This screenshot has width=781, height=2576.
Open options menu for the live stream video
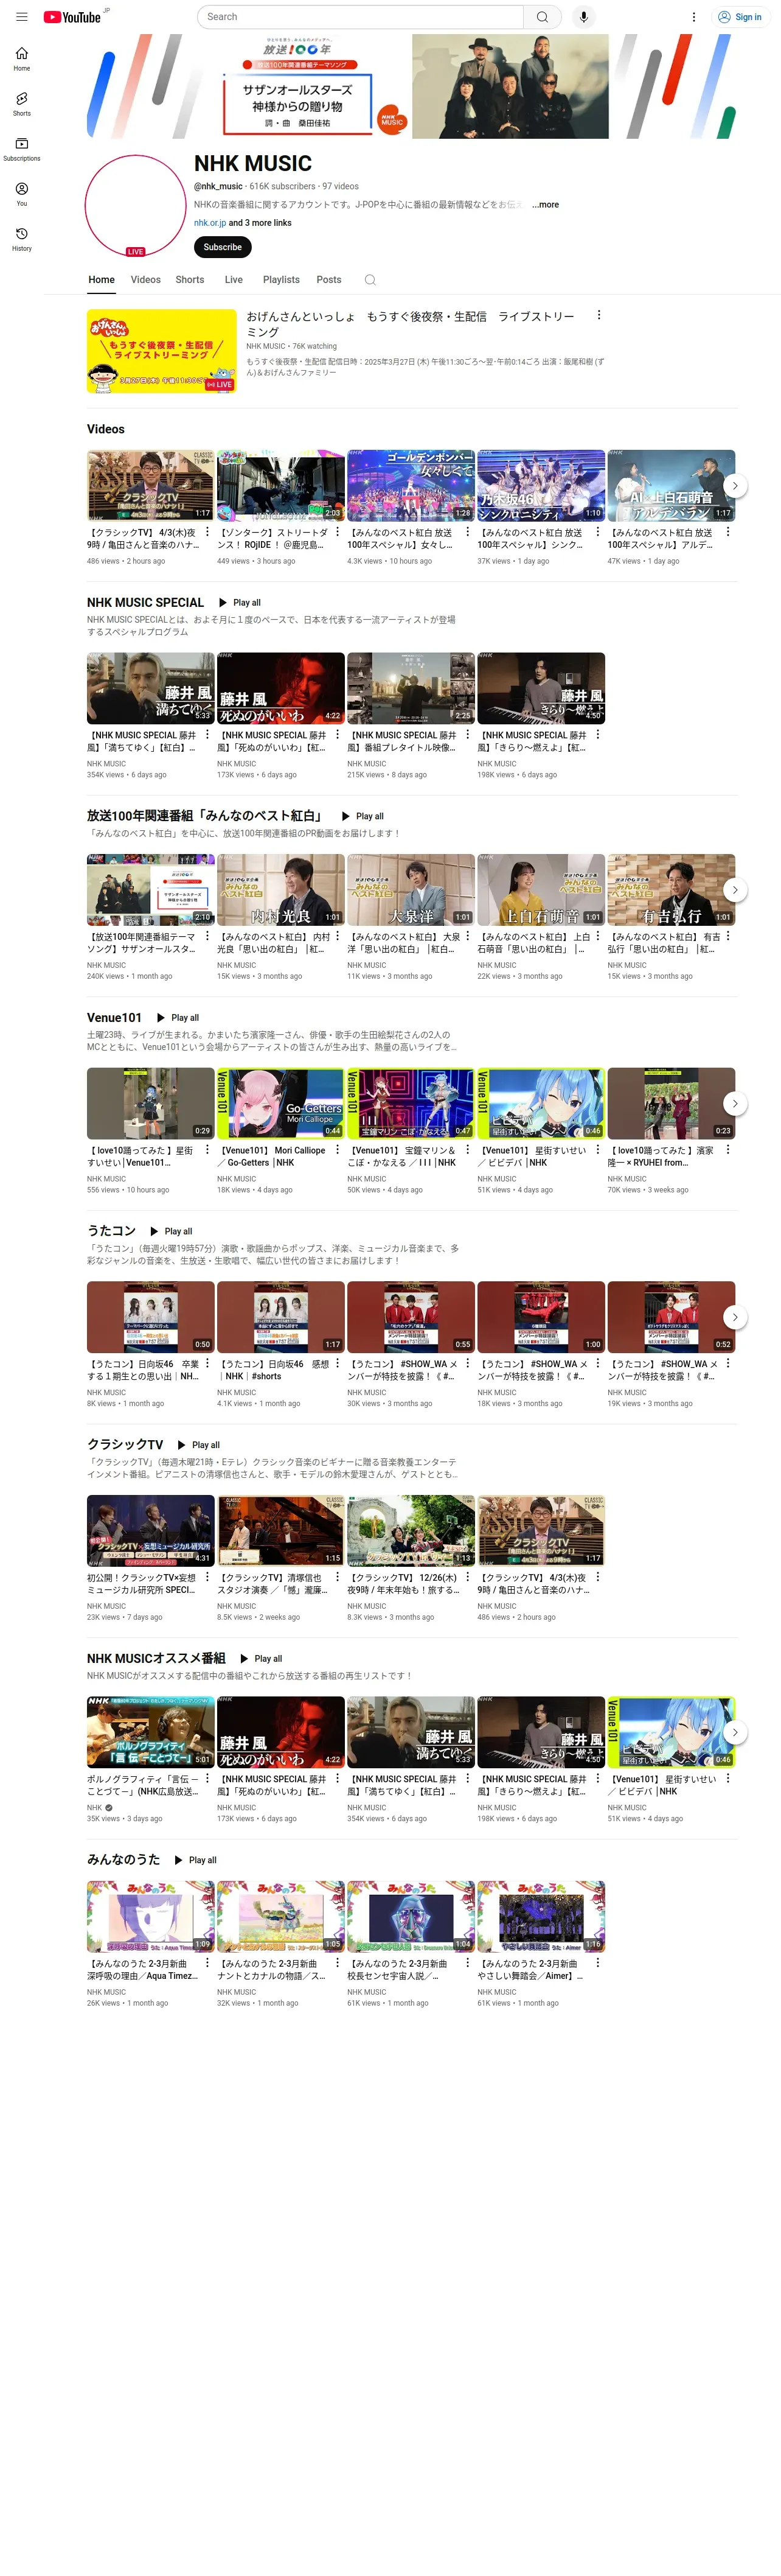[x=599, y=315]
